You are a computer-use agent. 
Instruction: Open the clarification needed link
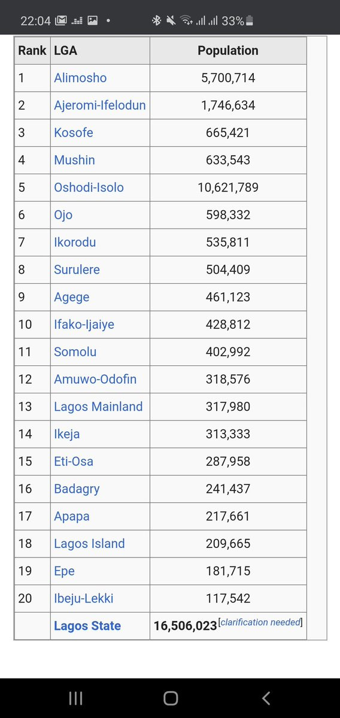[260, 622]
